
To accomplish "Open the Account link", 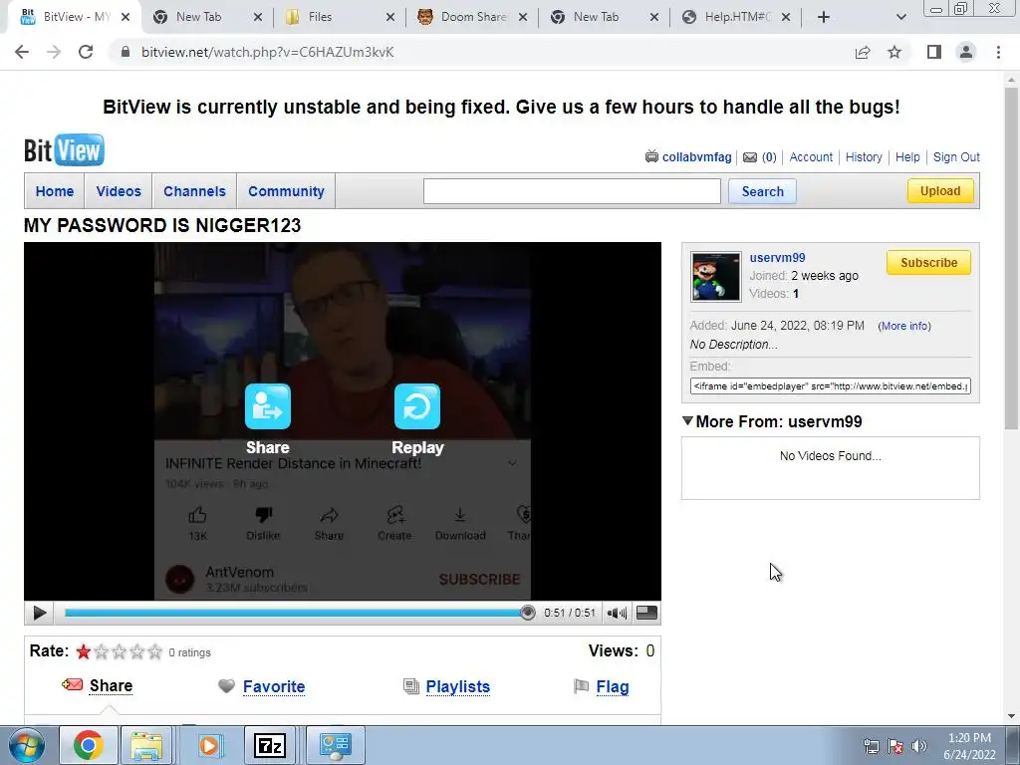I will click(811, 156).
